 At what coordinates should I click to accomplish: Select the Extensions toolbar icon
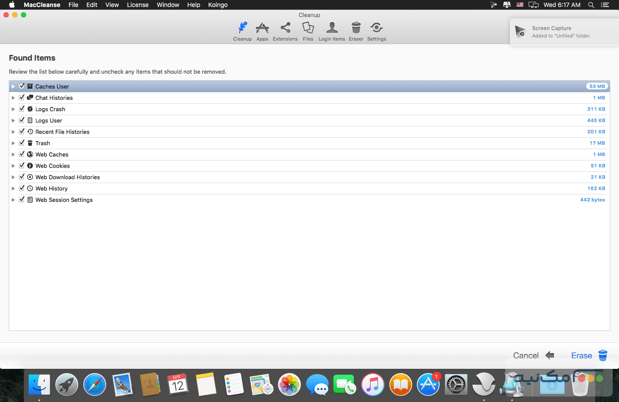(x=285, y=32)
